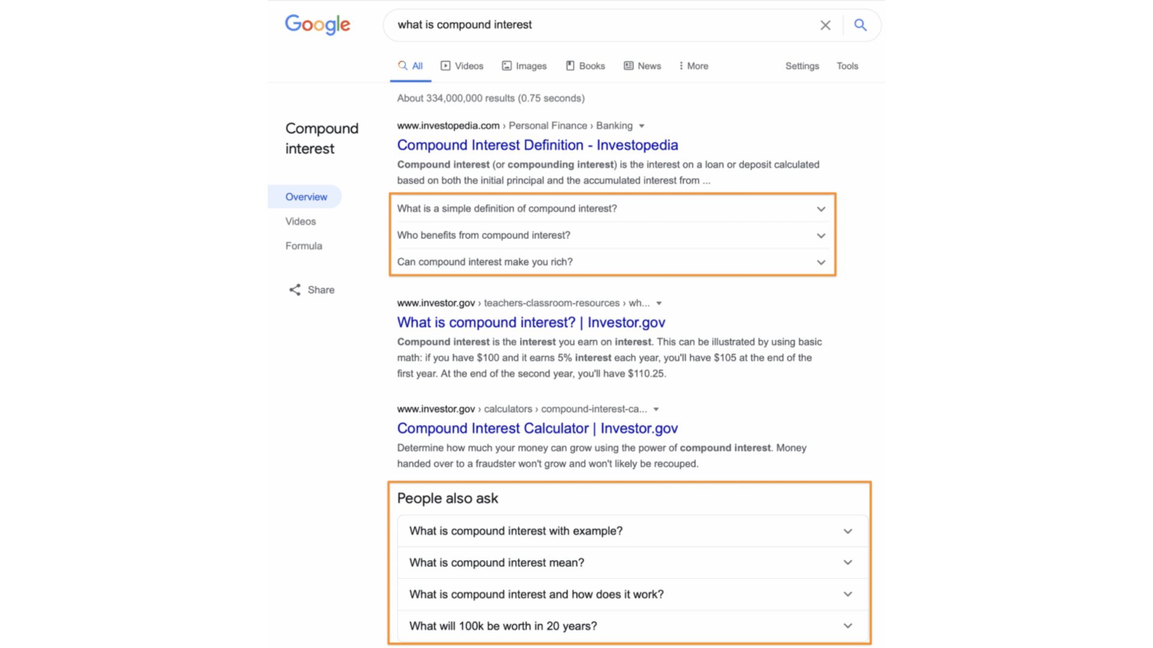Clear the search box with X icon

click(x=825, y=25)
